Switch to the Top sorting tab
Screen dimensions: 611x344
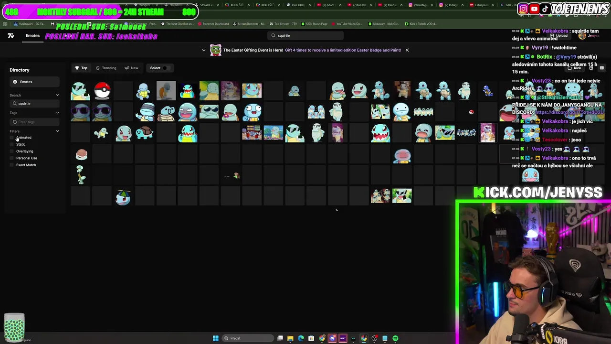point(81,68)
